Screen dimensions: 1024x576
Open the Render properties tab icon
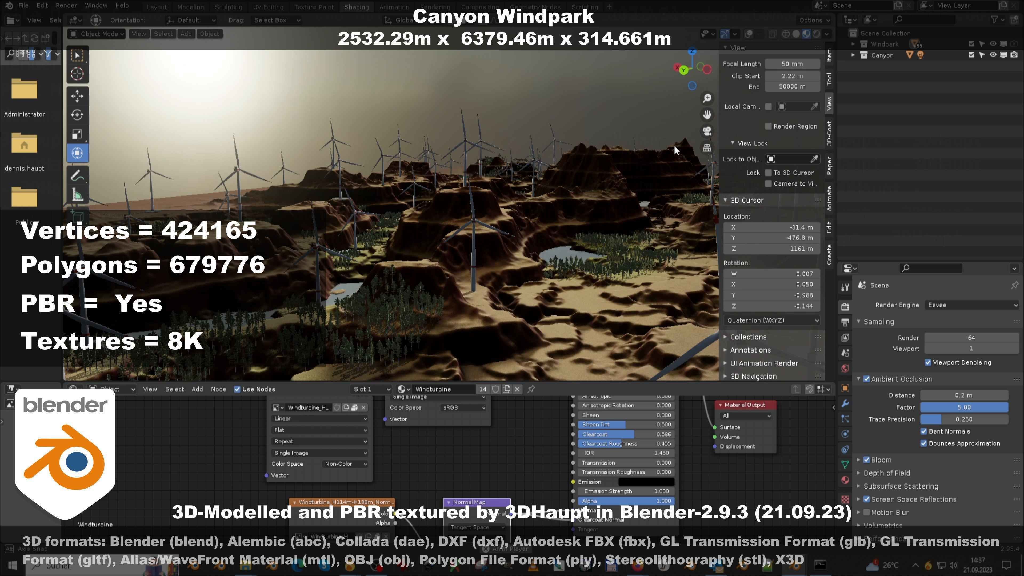[x=845, y=306]
